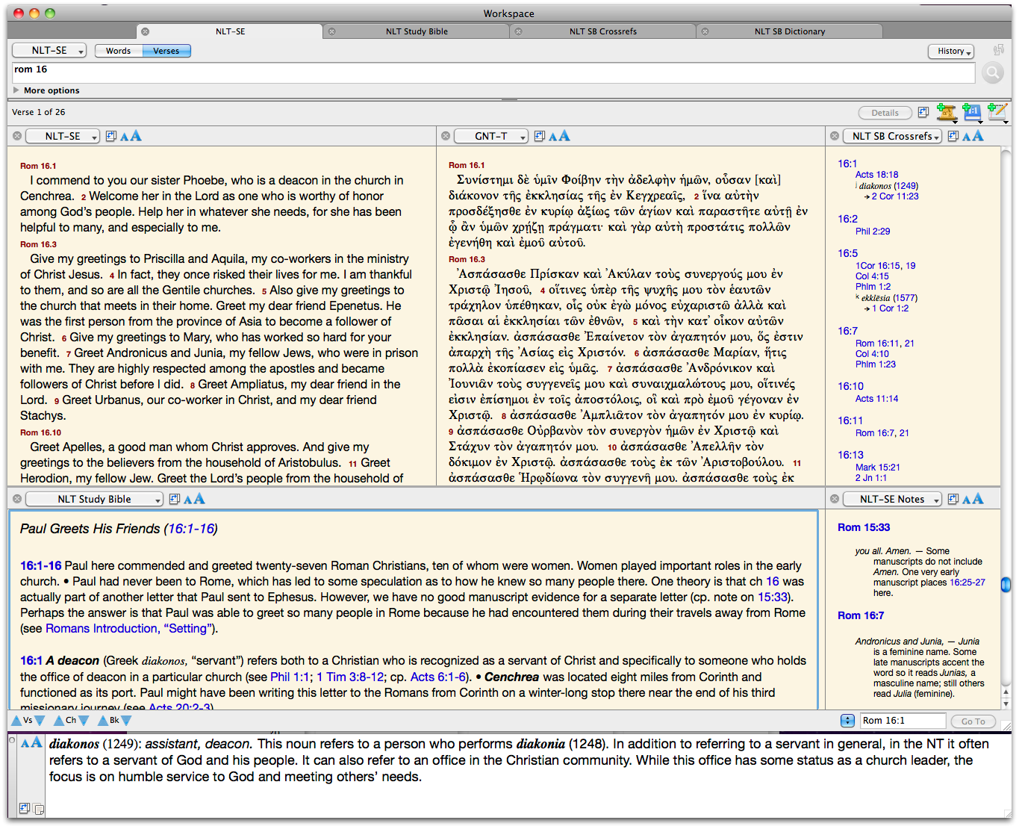
Task: Open the NLT-SE pane in a new window
Action: [x=111, y=136]
